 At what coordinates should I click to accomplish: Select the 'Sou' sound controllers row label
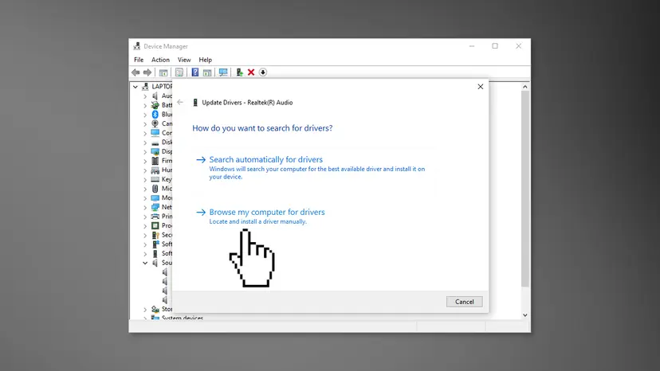[x=167, y=263]
